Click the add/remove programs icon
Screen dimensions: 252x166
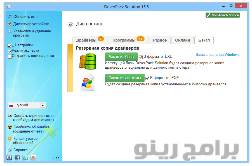point(10,31)
